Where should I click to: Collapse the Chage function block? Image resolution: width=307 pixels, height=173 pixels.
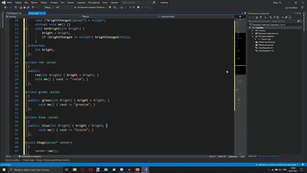click(26, 143)
